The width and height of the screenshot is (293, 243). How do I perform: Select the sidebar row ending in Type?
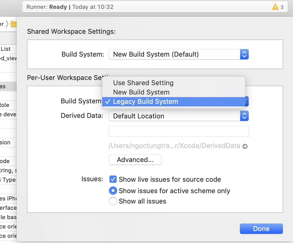click(x=8, y=180)
